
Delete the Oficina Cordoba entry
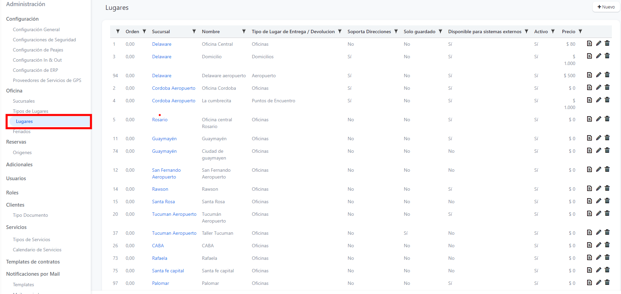607,87
